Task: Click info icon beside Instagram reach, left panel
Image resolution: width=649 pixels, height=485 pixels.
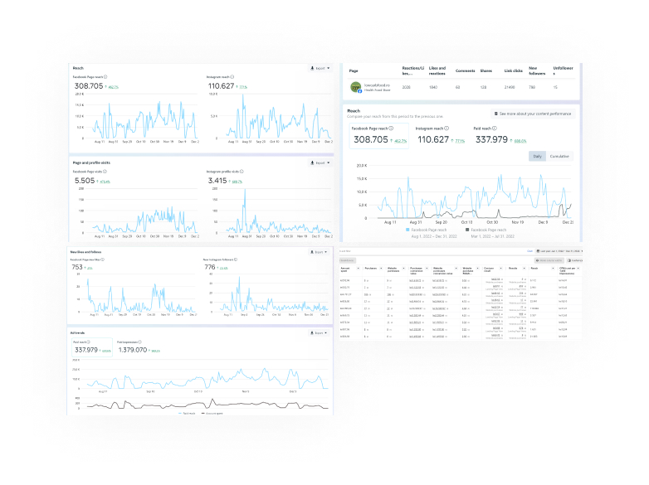Action: pos(232,77)
